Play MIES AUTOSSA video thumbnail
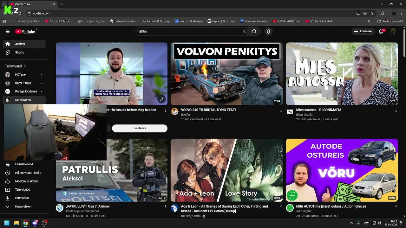406x228 pixels. point(342,74)
